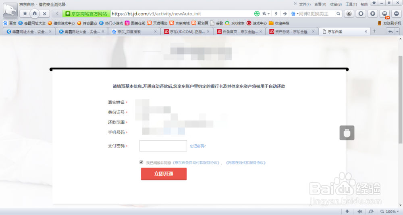Open the 毒霸网址大全 bookmark
The width and height of the screenshot is (403, 215).
pos(32,23)
